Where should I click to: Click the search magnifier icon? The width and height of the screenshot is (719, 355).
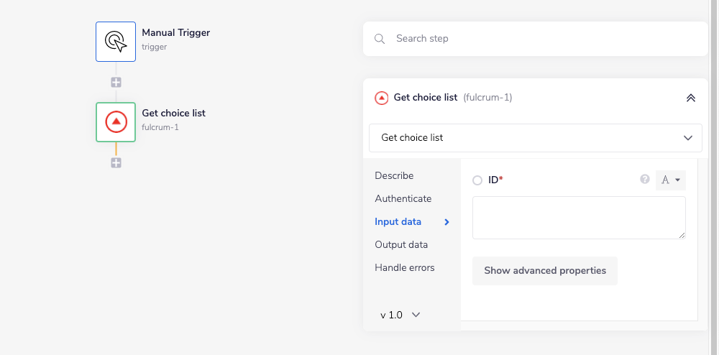[x=380, y=39]
